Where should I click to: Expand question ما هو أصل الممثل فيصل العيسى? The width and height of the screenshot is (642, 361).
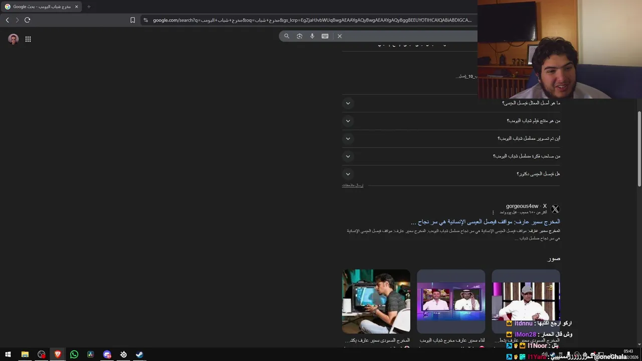(451, 103)
